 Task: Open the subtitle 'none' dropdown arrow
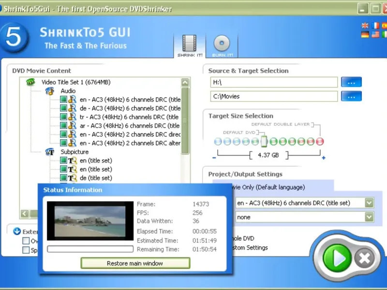point(369,217)
